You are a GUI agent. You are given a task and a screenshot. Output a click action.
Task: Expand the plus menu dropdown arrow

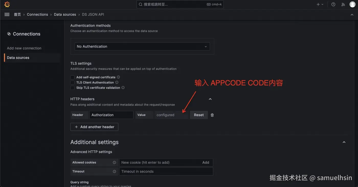322,4
